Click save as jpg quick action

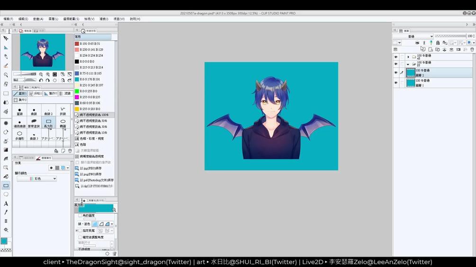tap(94, 168)
